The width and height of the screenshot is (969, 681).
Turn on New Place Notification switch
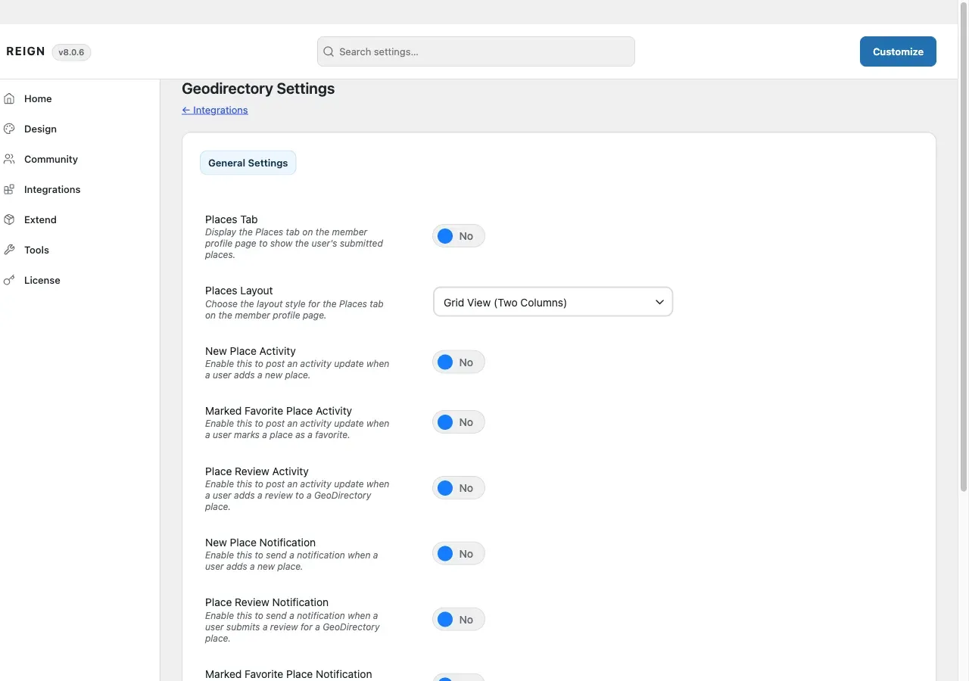click(459, 554)
